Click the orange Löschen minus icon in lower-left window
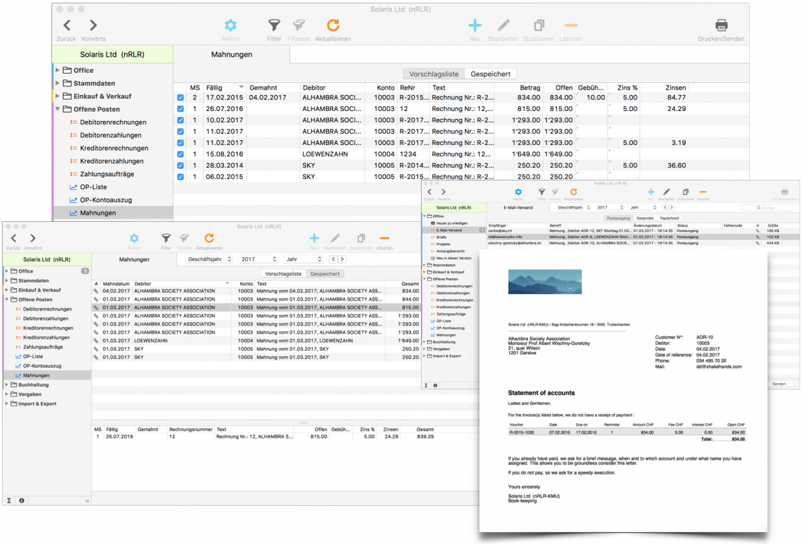Screen dimensions: 802x544 (x=384, y=238)
